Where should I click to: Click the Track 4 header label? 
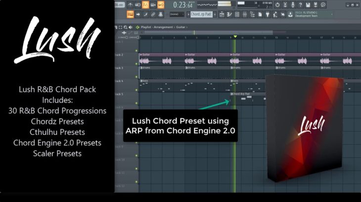(119, 81)
